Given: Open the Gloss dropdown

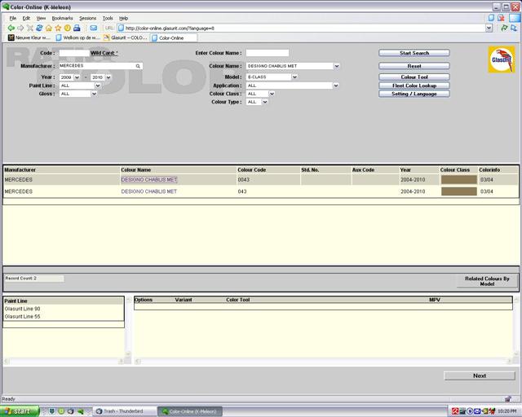Looking at the screenshot, I should (x=95, y=94).
